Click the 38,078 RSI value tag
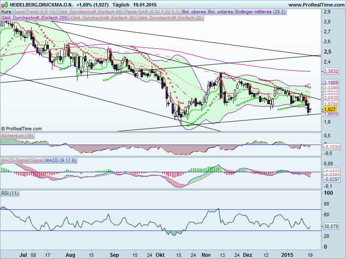This screenshot has width=346, height=259. [331, 226]
